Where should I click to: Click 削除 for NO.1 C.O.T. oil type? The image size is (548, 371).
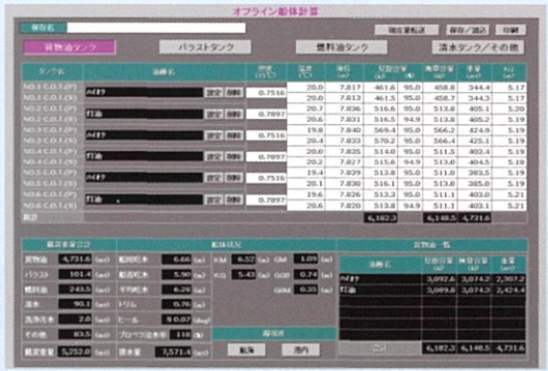point(234,92)
